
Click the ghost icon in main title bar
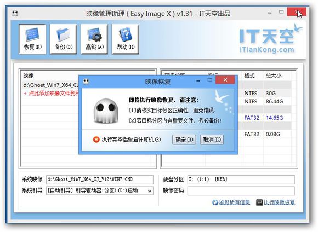pos(15,14)
